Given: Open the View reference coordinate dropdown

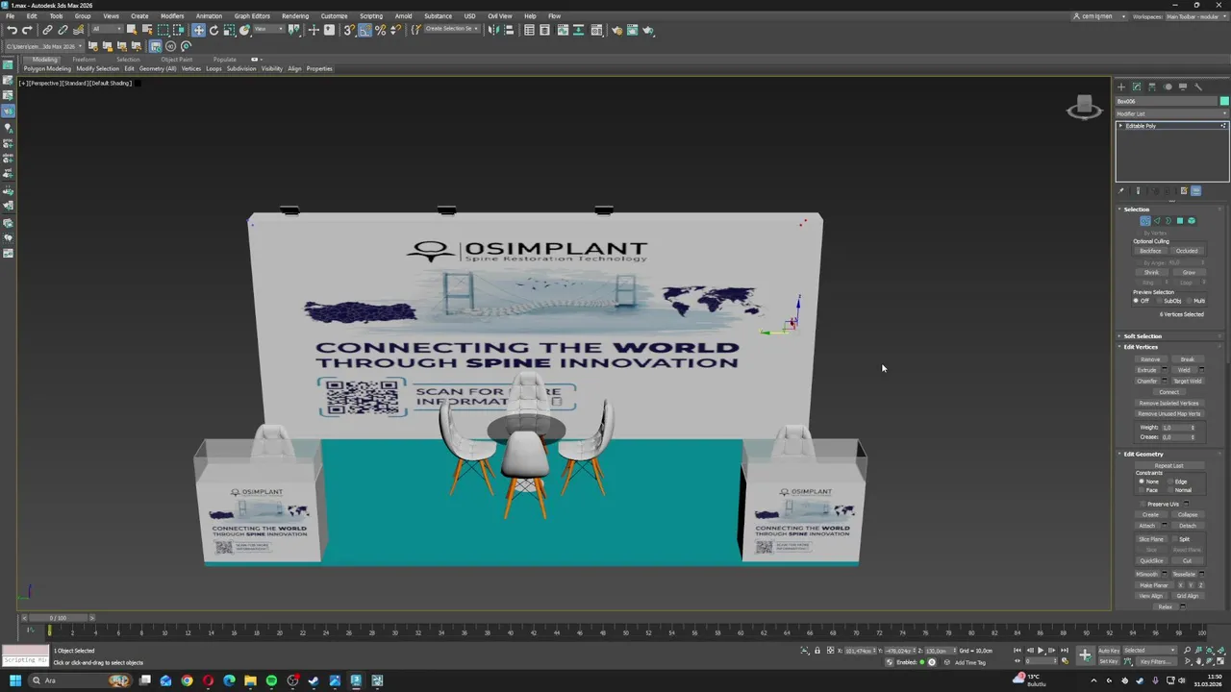Looking at the screenshot, I should pyautogui.click(x=267, y=30).
